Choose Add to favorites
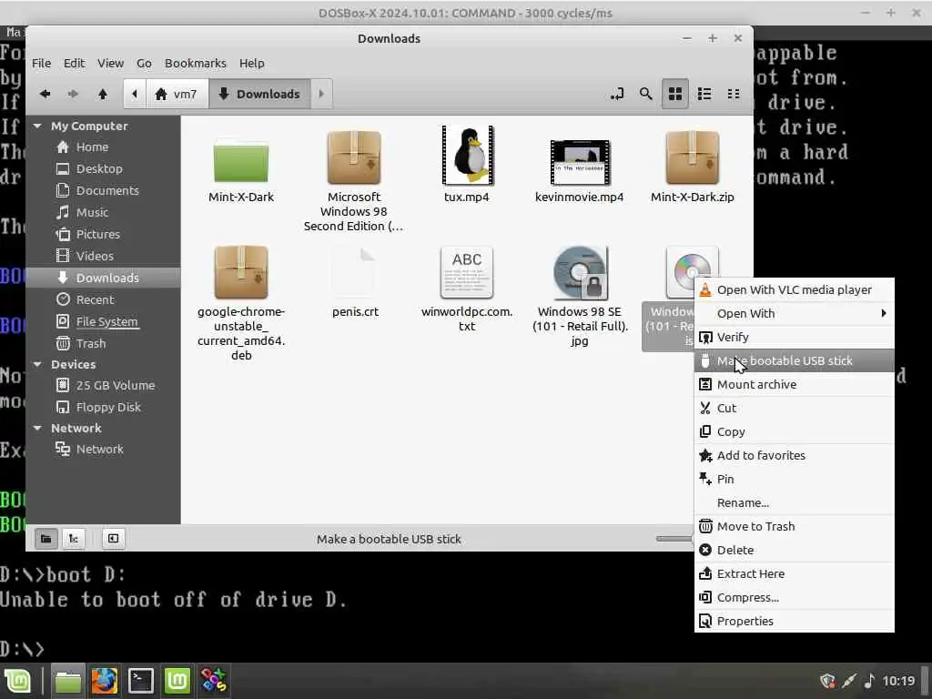This screenshot has width=932, height=699. 794,455
